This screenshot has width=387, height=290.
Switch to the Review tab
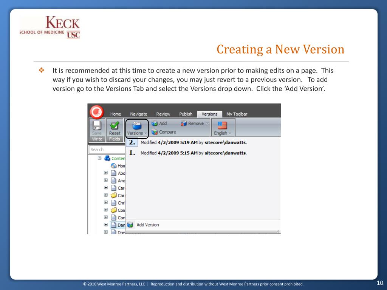[163, 114]
